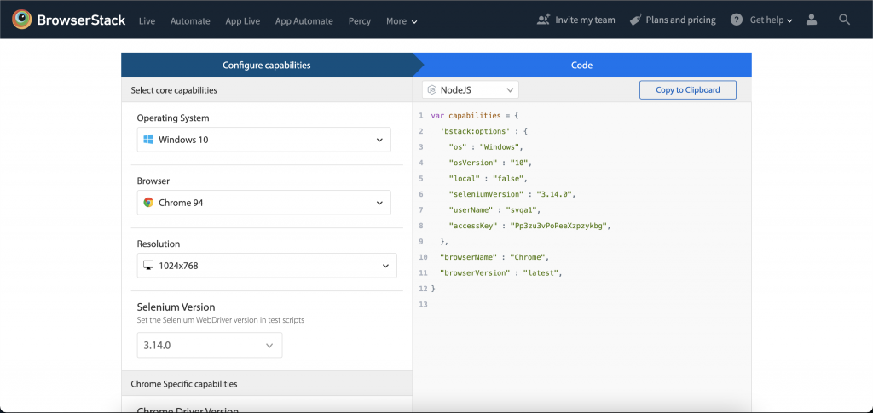Open the Resolution 1024x768 dropdown
Viewport: 873px width, 413px height.
[x=384, y=266]
